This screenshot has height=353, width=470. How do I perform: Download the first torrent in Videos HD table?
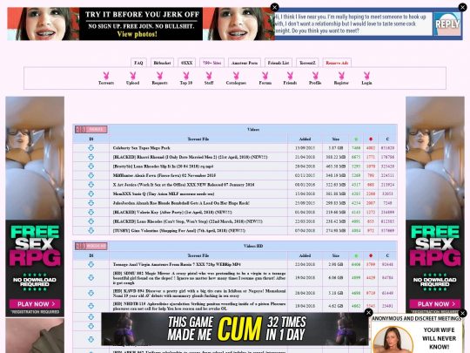(91, 264)
